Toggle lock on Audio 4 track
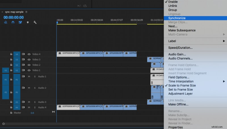The image size is (227, 129). tap(11, 107)
